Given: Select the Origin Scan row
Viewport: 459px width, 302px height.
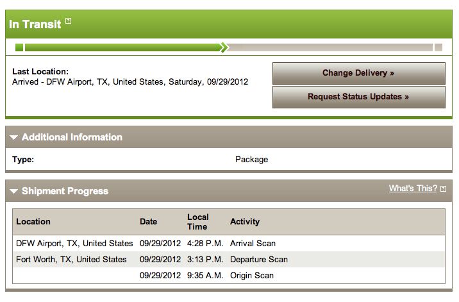Looking at the screenshot, I should click(229, 275).
